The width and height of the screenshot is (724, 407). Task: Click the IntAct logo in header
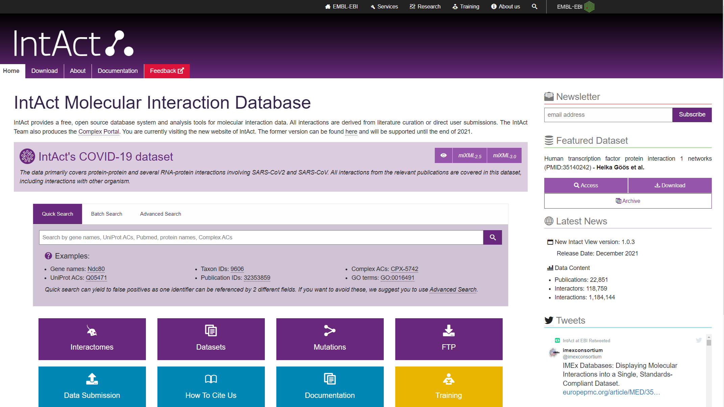[x=74, y=43]
